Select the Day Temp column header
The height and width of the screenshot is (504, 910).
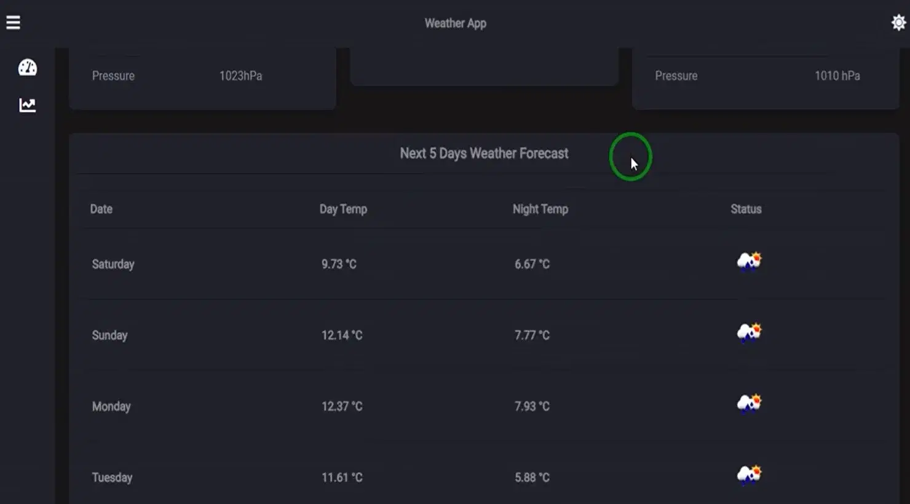pos(343,209)
